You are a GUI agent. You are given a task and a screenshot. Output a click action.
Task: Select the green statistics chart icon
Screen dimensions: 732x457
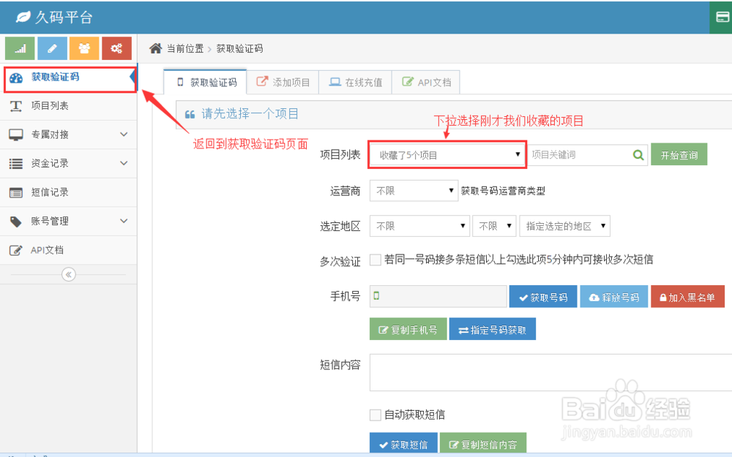[x=19, y=48]
